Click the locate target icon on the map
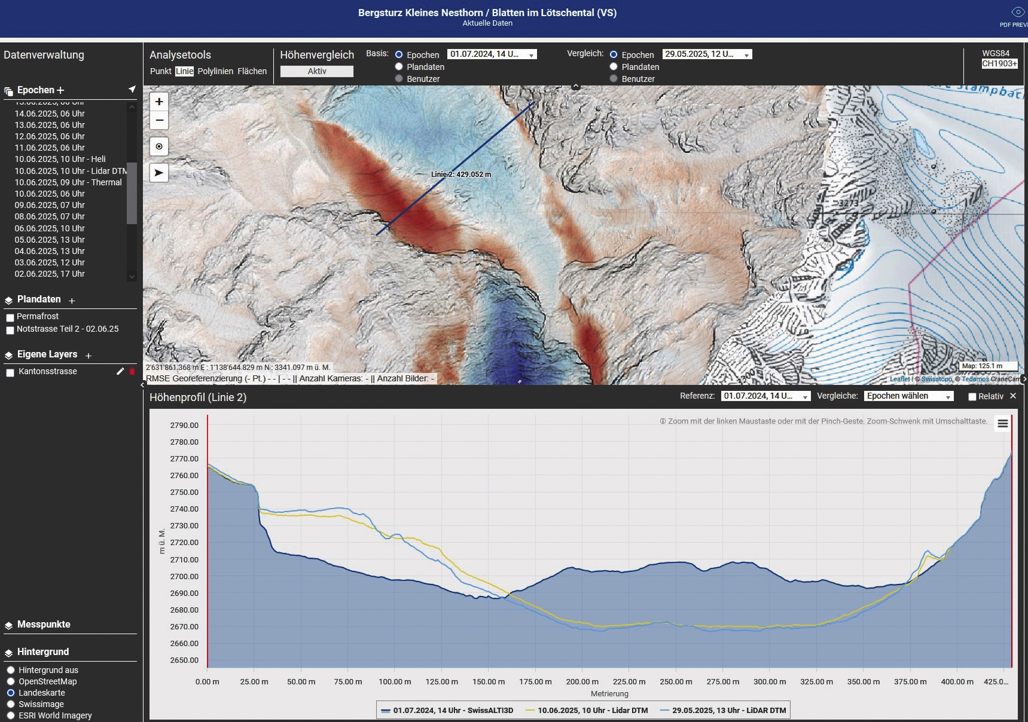Image resolution: width=1028 pixels, height=722 pixels. pyautogui.click(x=159, y=146)
